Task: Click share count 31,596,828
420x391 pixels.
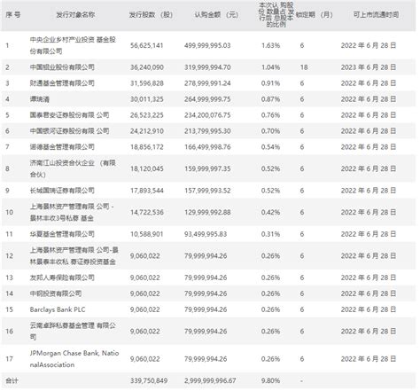Action: coord(147,83)
